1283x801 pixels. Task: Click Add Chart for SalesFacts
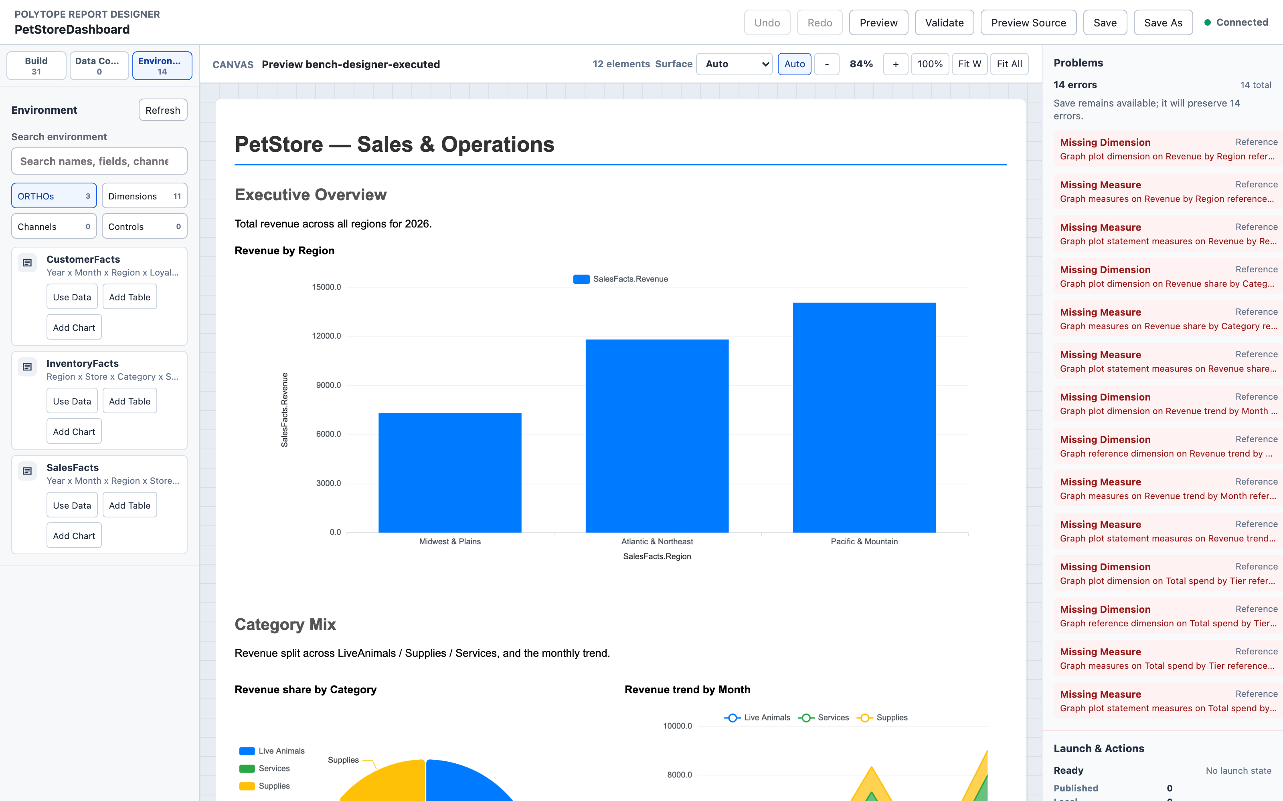(74, 535)
